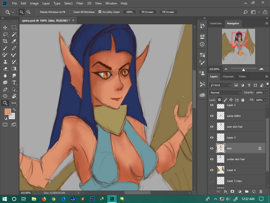Screen dimensions: 270x203
Task: Open the Image menu
Action: click(34, 3)
